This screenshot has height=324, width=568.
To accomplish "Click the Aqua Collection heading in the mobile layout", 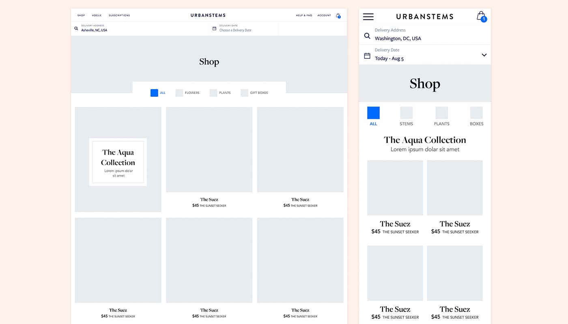I will (425, 140).
